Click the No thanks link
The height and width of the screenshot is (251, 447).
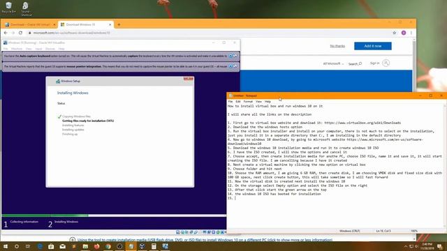click(x=337, y=46)
